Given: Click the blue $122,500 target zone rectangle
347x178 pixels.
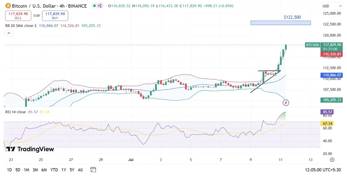Looking at the screenshot, I should [x=281, y=23].
